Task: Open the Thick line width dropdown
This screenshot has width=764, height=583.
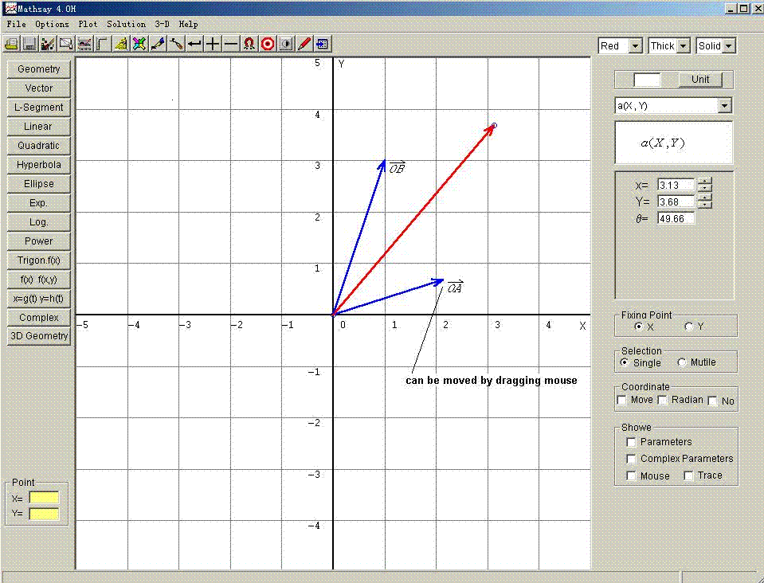Action: [684, 46]
